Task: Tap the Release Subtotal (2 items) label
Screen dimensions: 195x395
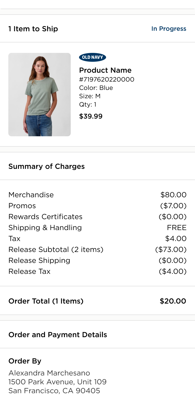Action: click(56, 250)
